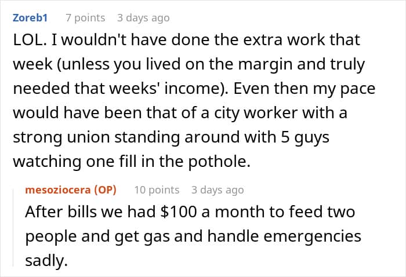Click the words "After bills" in the reply
The image size is (406, 277).
pyautogui.click(x=57, y=212)
